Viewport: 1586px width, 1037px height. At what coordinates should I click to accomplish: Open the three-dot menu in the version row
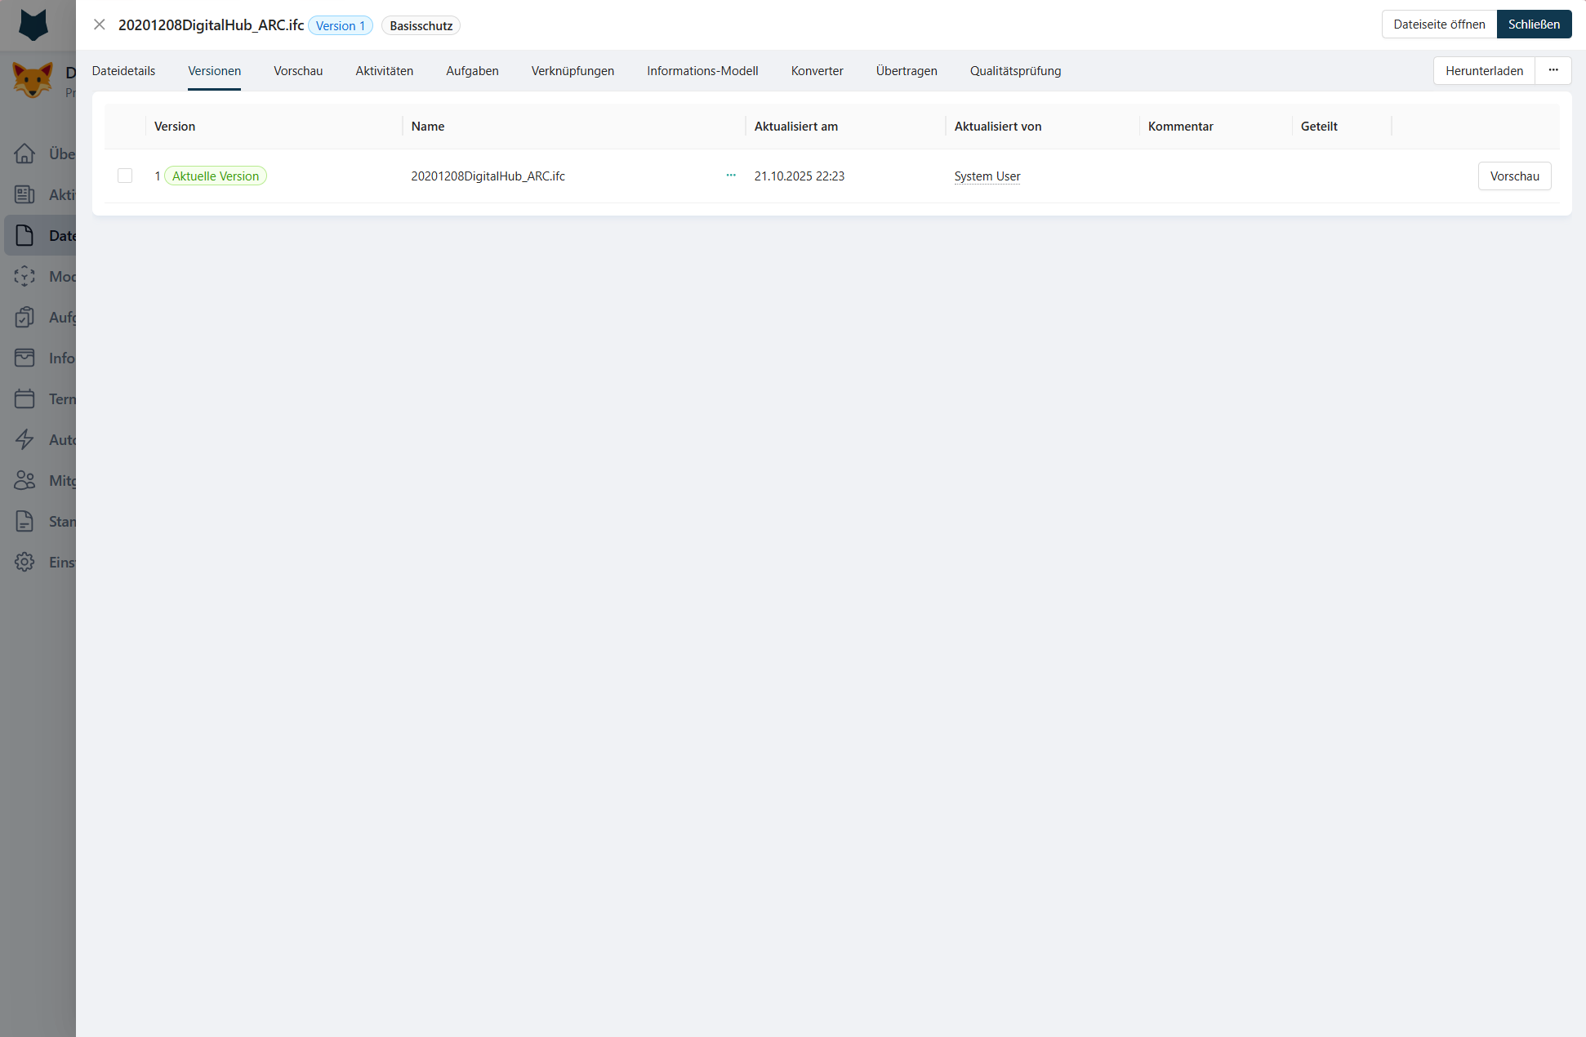731,176
